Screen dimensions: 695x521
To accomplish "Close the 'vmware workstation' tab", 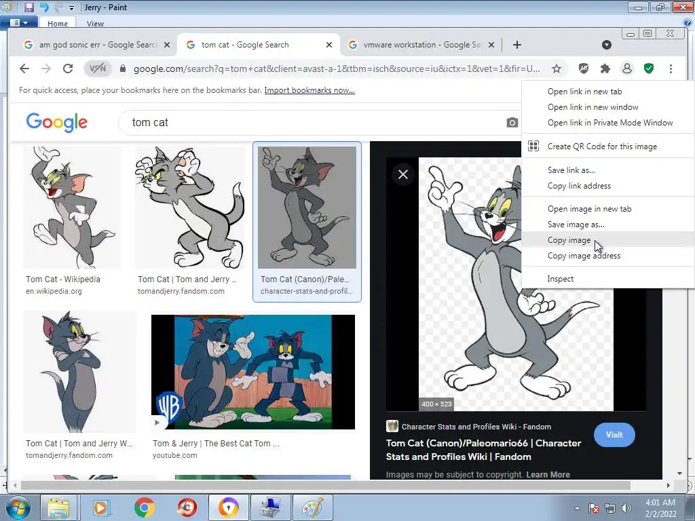I will pyautogui.click(x=491, y=45).
